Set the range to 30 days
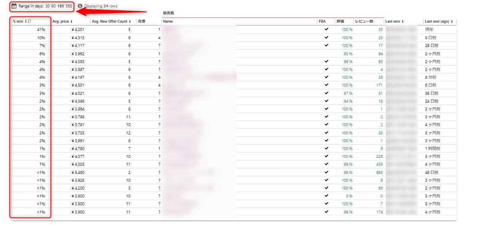 coord(48,6)
